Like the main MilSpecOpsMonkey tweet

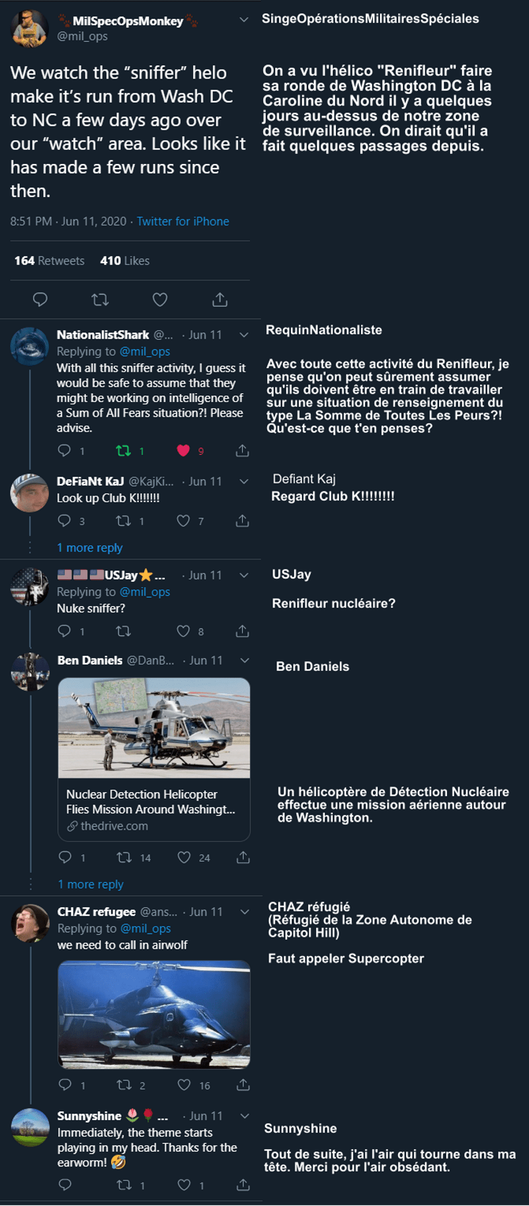point(159,299)
